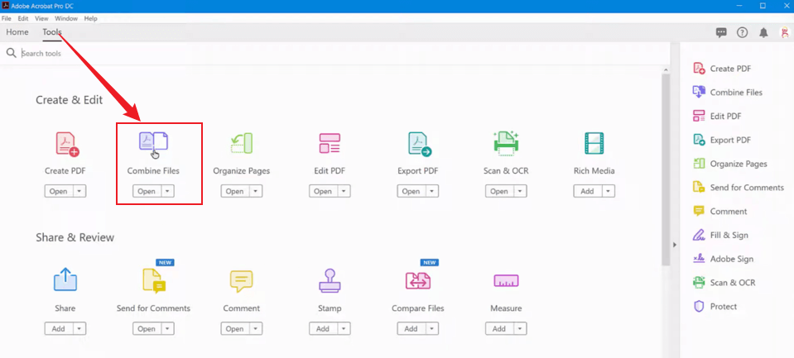Expand the dropdown arrow beside Share Add
Viewport: 794px width, 358px height.
(79, 329)
